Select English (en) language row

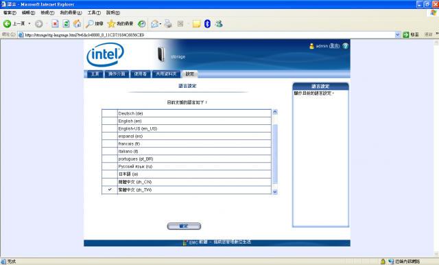[187, 121]
